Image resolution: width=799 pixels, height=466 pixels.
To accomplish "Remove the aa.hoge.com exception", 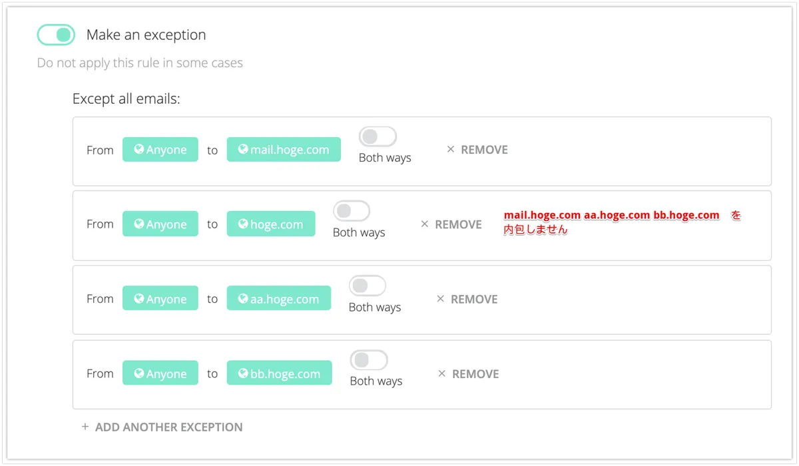I will (x=467, y=300).
